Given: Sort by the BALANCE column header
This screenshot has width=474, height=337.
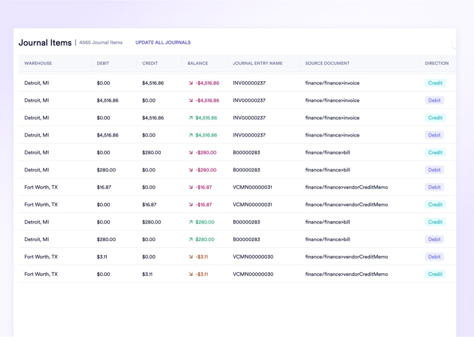Looking at the screenshot, I should [197, 63].
